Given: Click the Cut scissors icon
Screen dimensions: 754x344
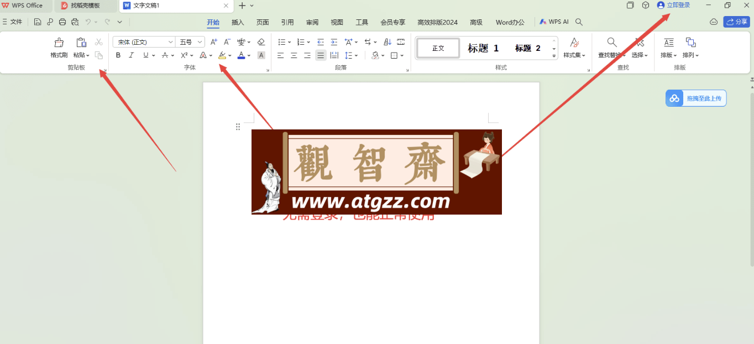Looking at the screenshot, I should point(99,42).
